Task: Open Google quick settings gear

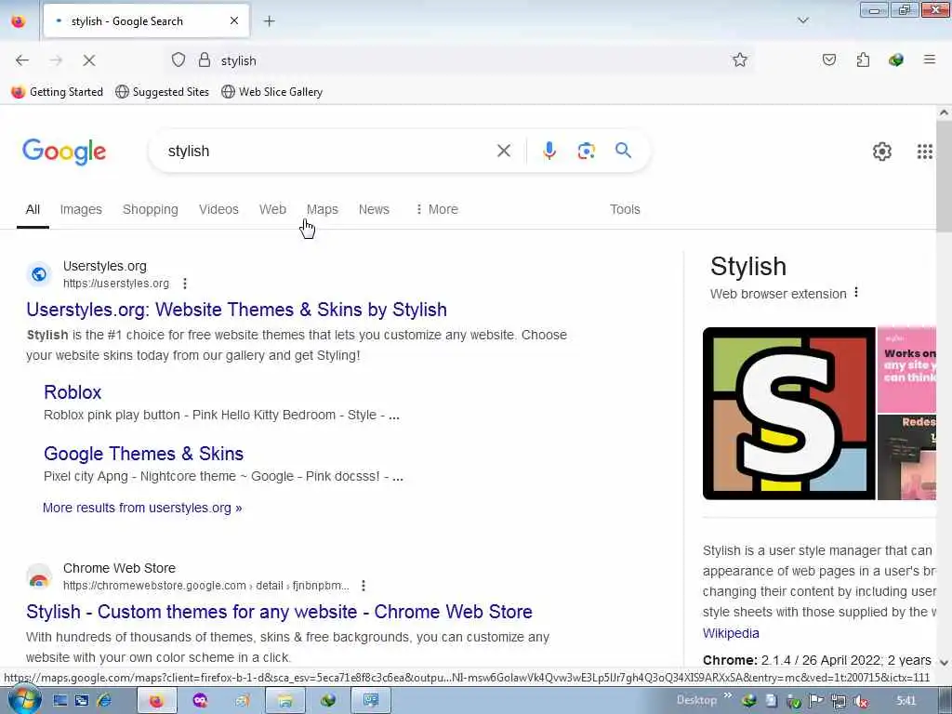Action: (881, 152)
